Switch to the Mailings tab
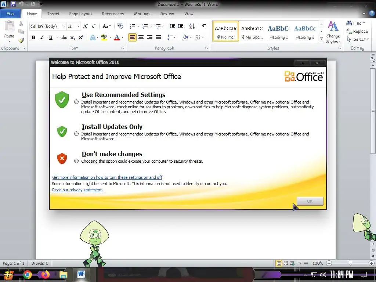Viewport: 376px width, 282px height. tap(142, 14)
